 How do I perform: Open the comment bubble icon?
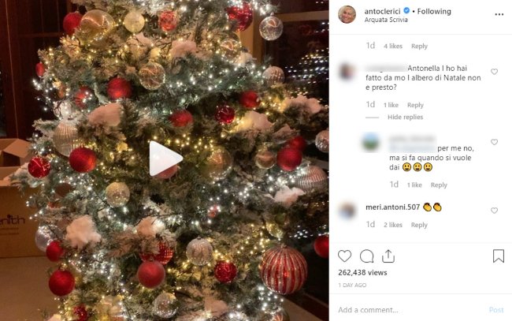coord(366,256)
